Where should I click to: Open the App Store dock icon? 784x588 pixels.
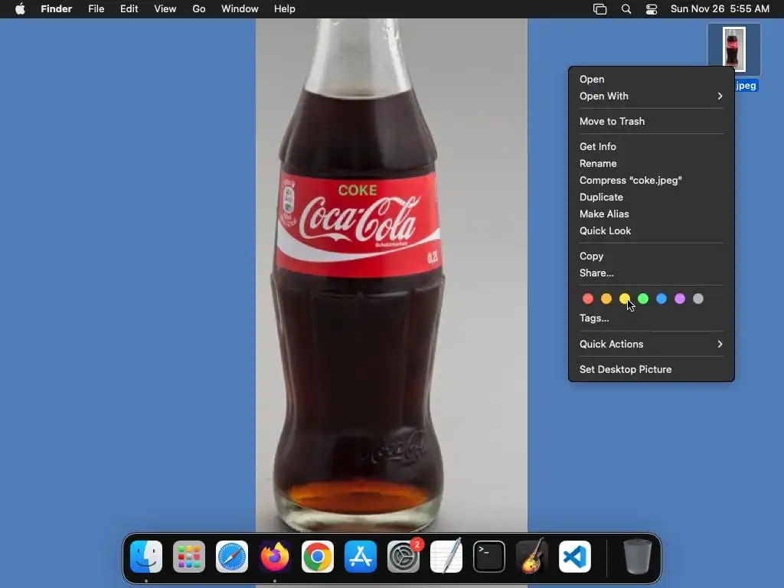361,557
